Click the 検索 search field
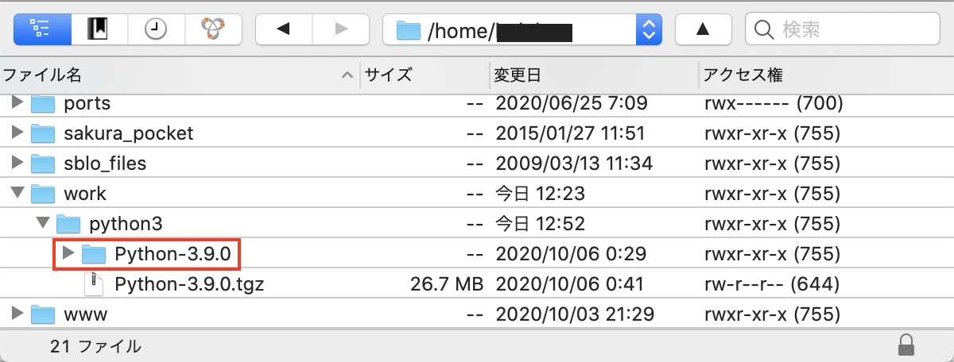 [x=842, y=30]
